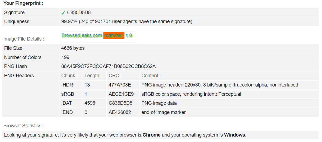Click the IDAT chunk CRC C835D5D8
This screenshot has height=142, width=322.
pos(120,103)
